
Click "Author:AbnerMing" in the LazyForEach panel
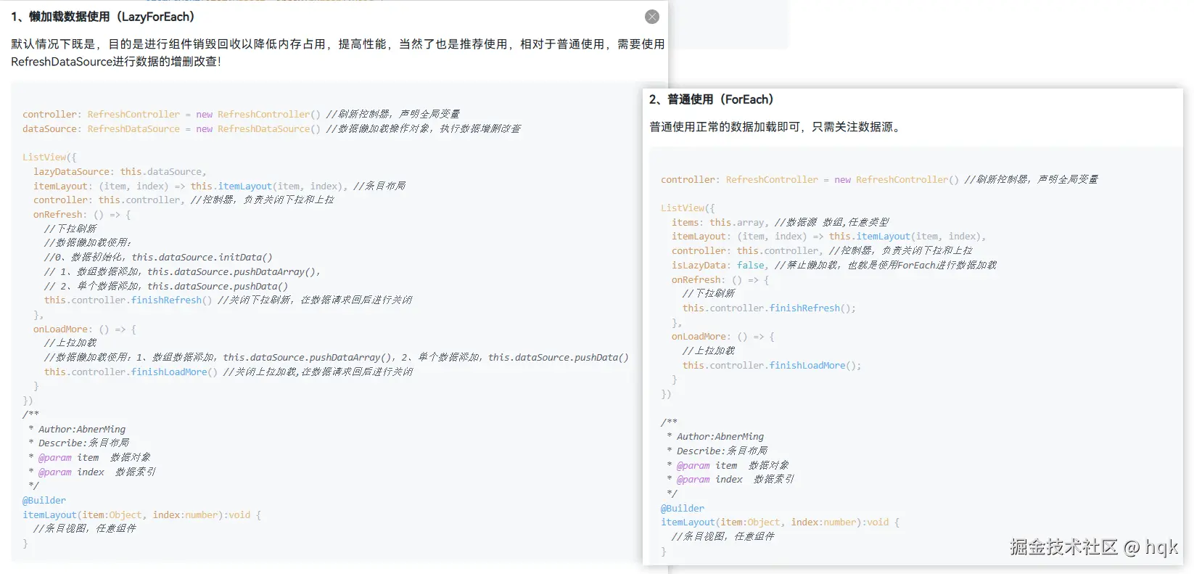click(x=82, y=430)
